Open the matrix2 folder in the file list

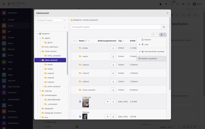point(86,65)
